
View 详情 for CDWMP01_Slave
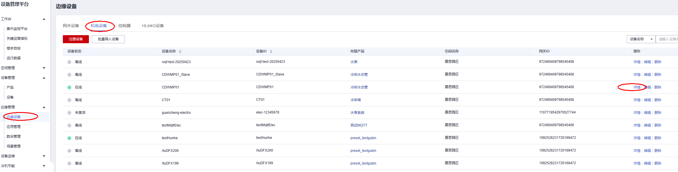coord(637,75)
